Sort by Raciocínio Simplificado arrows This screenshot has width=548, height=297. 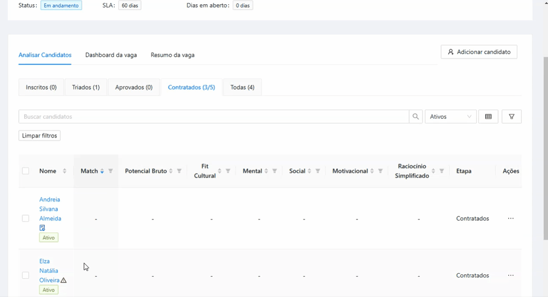click(433, 171)
